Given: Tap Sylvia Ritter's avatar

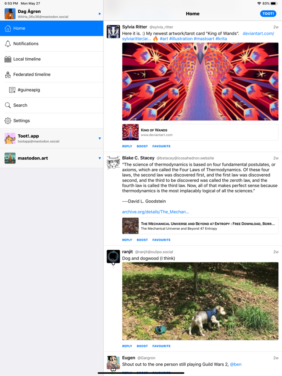Looking at the screenshot, I should (113, 32).
